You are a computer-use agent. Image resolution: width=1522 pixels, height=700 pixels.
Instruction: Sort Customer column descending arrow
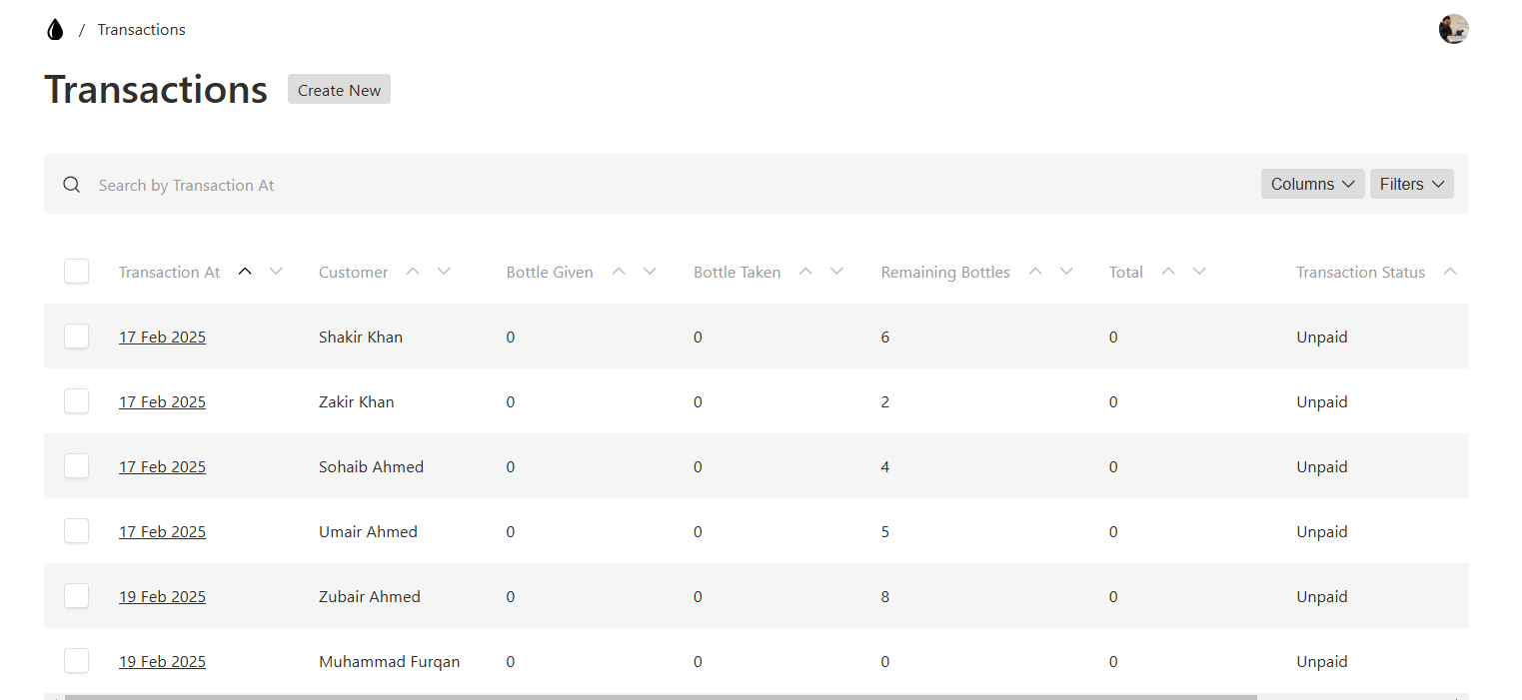(x=445, y=272)
